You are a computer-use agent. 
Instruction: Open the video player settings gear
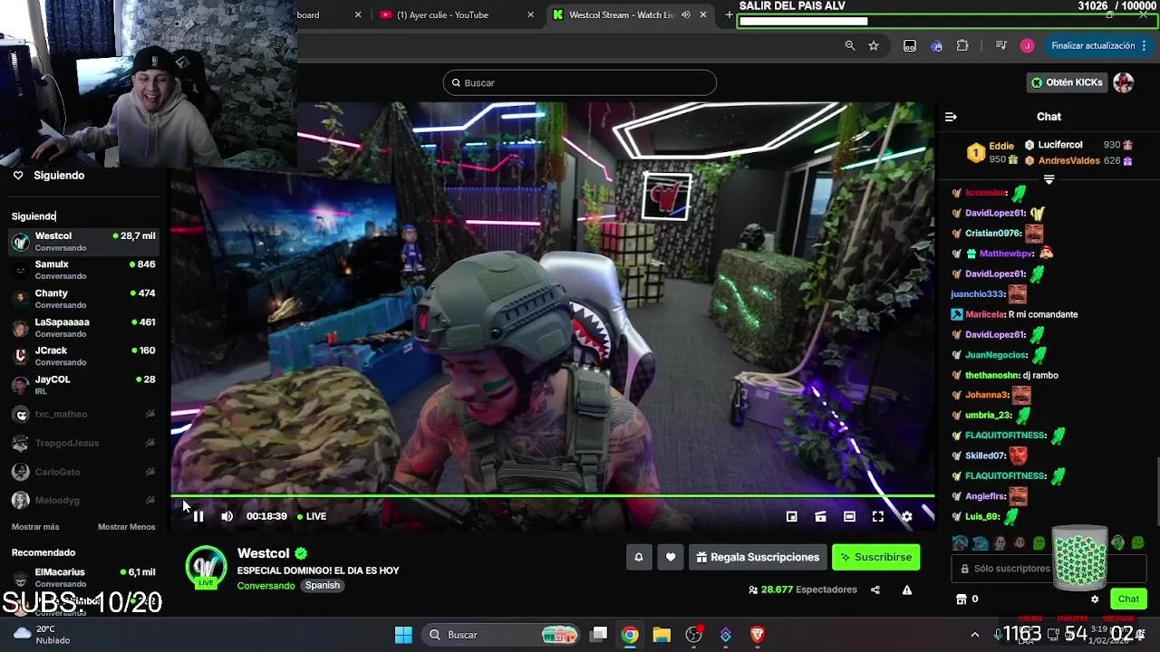906,516
